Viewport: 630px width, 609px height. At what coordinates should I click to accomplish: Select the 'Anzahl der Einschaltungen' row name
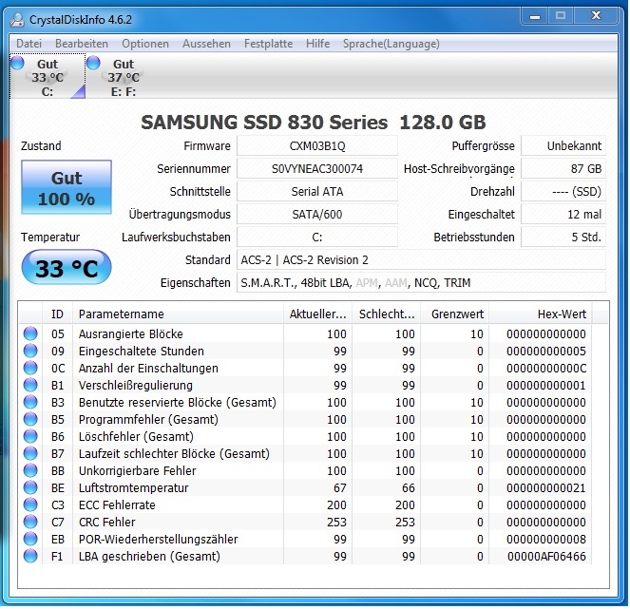tap(148, 368)
